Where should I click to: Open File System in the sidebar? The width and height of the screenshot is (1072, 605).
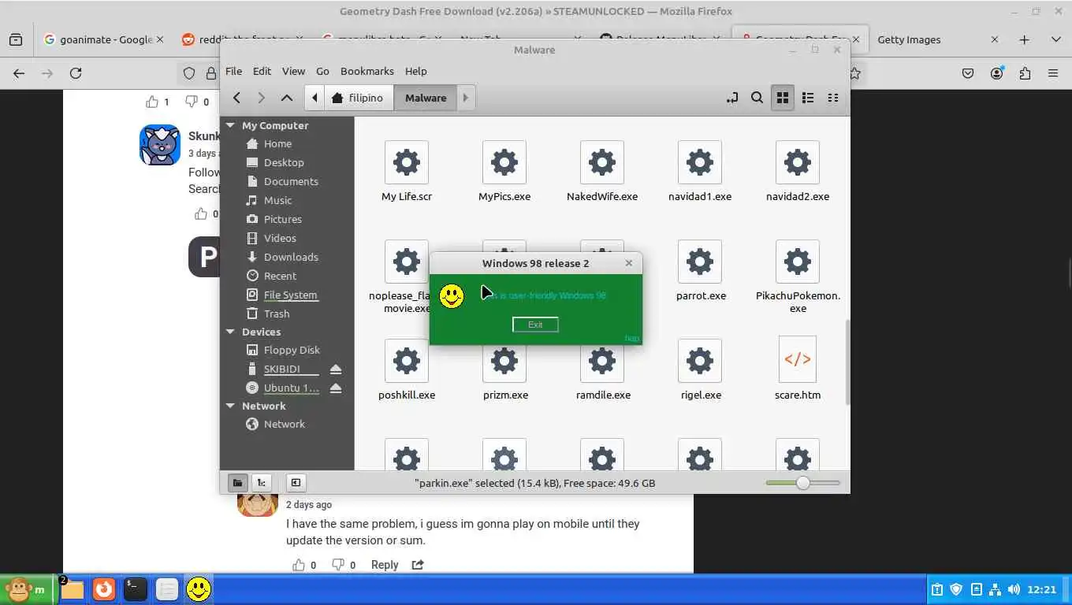point(290,295)
